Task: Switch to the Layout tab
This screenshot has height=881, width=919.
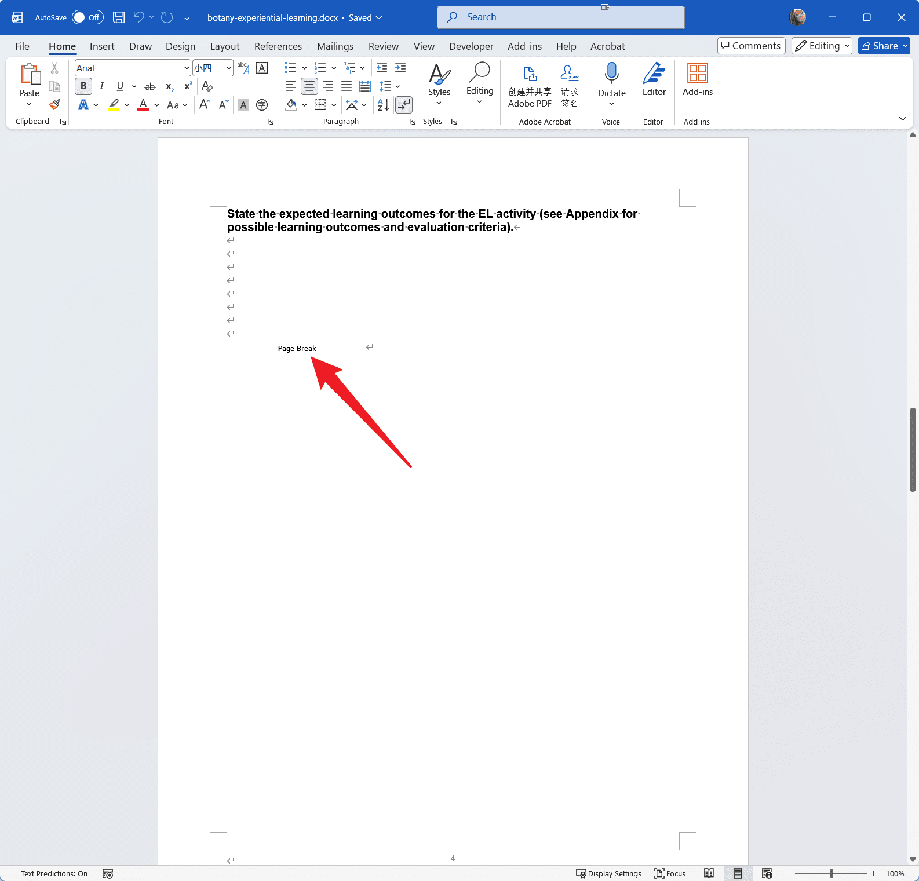Action: point(225,46)
